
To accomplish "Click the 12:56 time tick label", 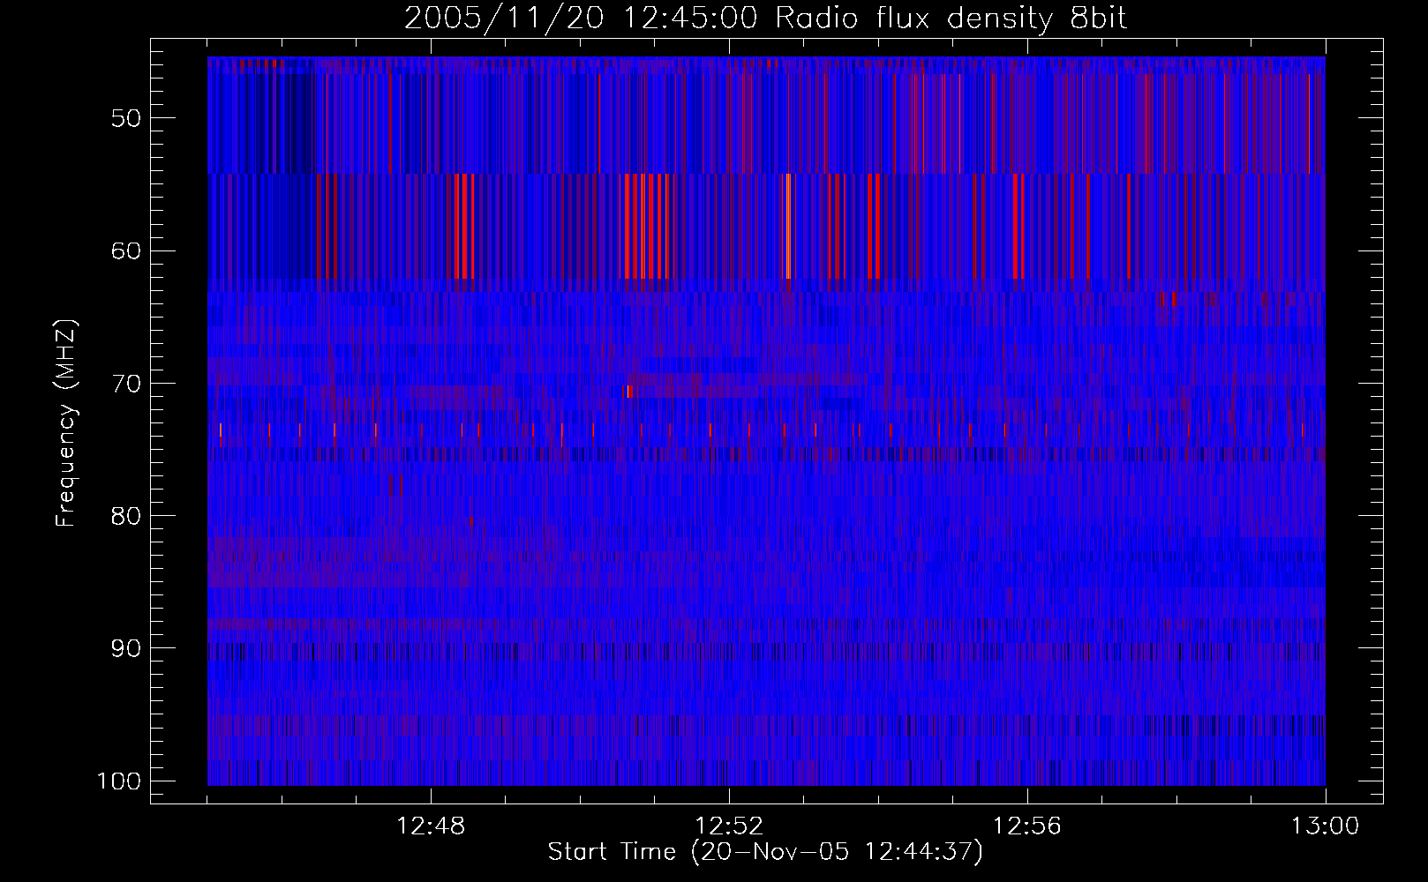I will [x=1027, y=826].
